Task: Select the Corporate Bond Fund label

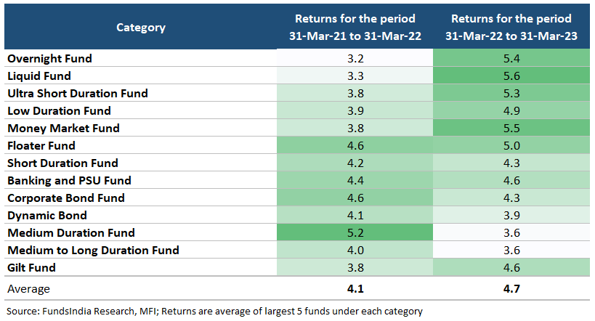Action: tap(65, 198)
